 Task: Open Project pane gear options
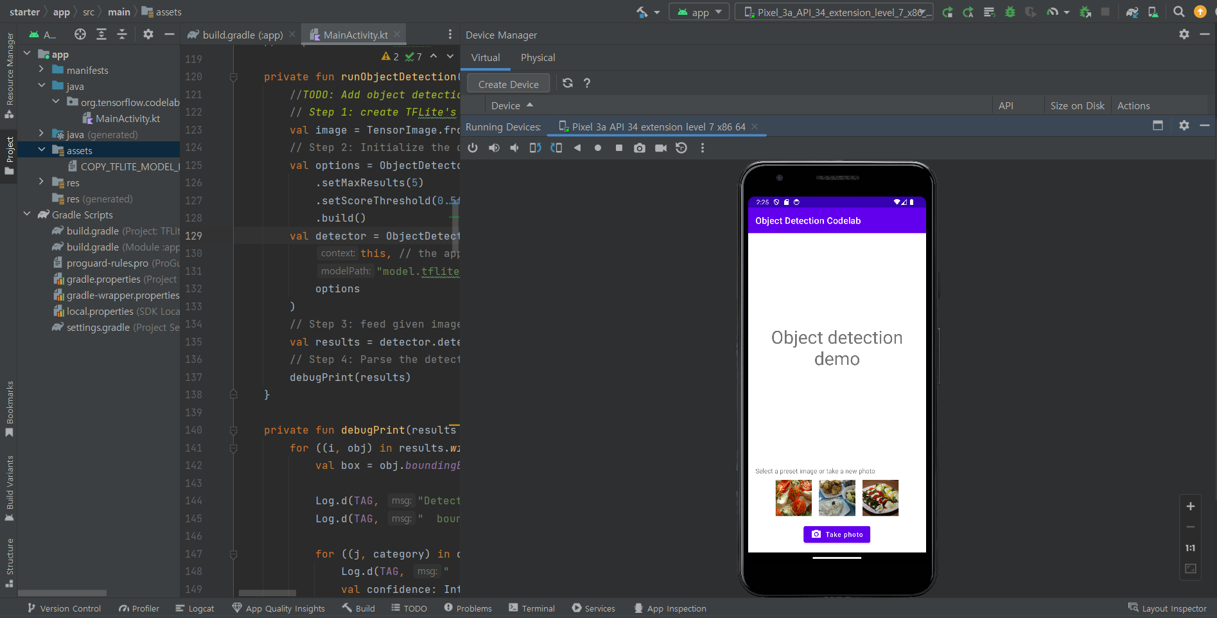148,35
